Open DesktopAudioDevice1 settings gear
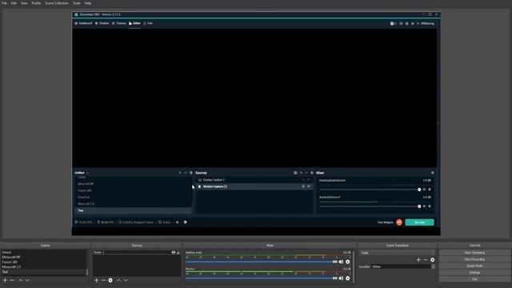This screenshot has height=288, width=512. 430,190
